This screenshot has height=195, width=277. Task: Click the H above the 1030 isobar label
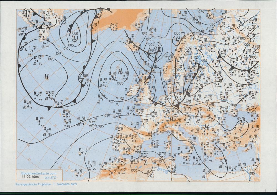coord(120,71)
